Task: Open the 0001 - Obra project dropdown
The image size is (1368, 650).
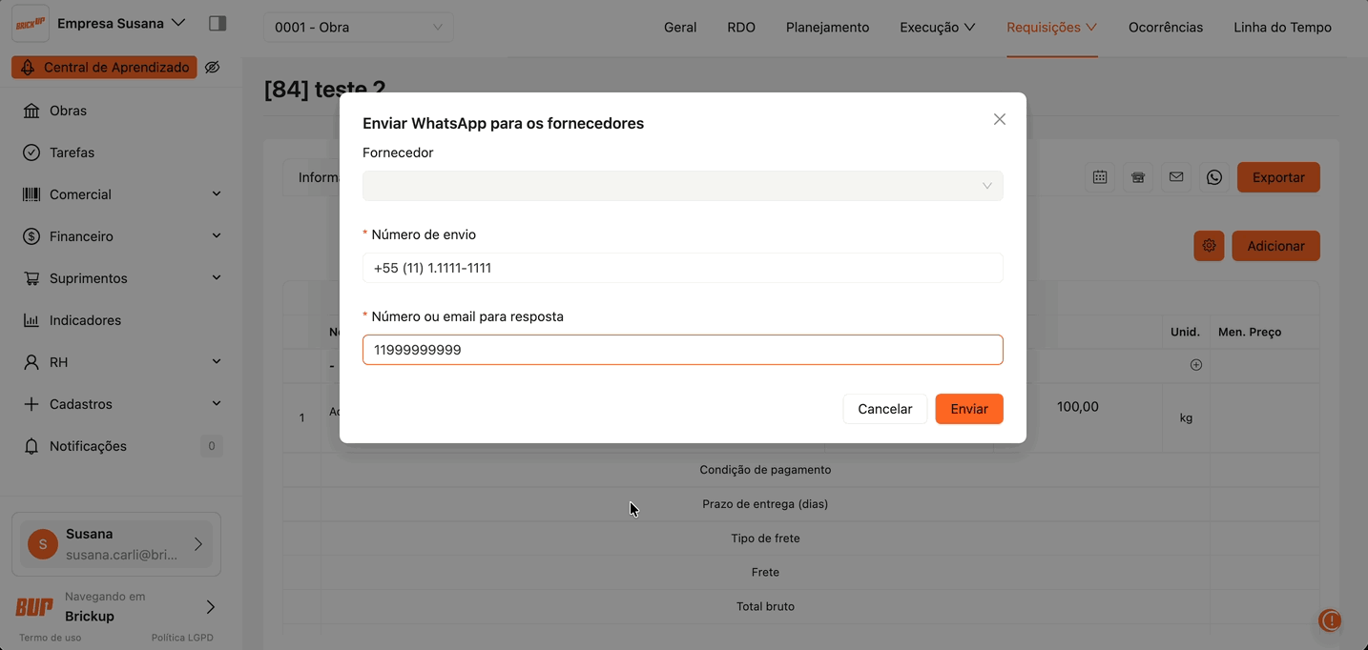Action: 358,28
